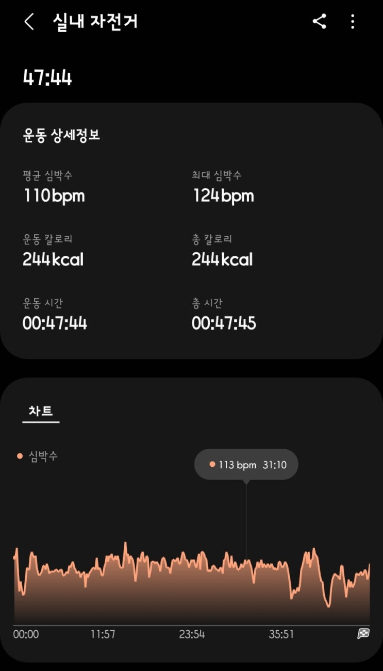Tap the 총 칼로리 244 kcal value
Screen dimensions: 383x671
pos(222,259)
